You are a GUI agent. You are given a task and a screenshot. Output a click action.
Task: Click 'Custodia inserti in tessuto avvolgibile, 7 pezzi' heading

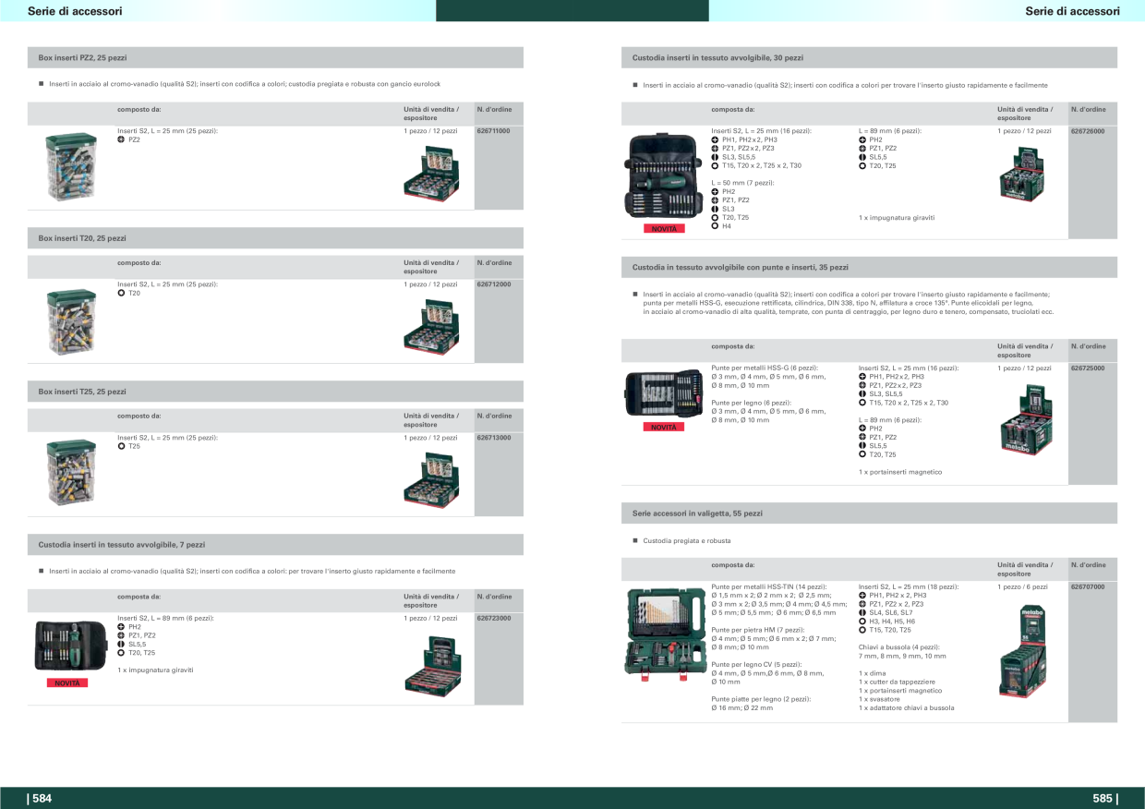[x=122, y=545]
